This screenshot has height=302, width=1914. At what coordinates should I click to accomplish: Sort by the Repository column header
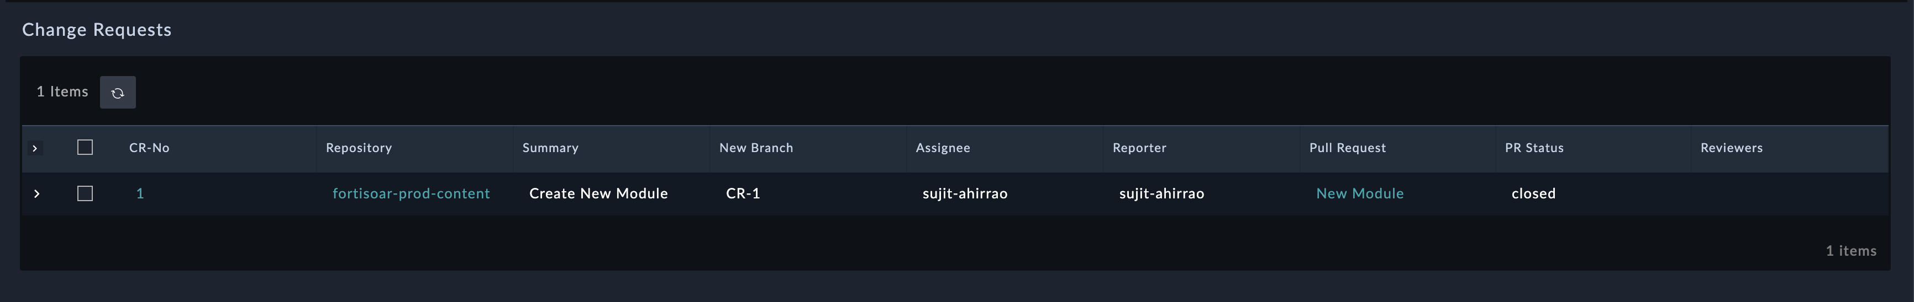pos(359,148)
